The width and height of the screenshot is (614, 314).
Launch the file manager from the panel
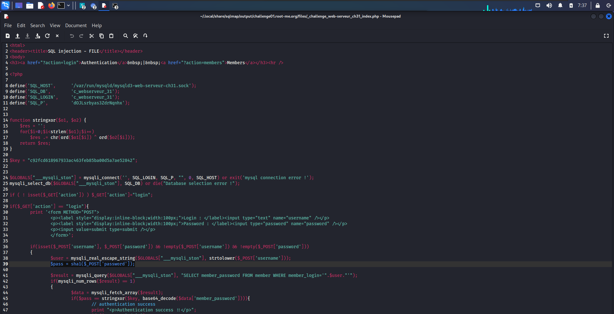[30, 5]
